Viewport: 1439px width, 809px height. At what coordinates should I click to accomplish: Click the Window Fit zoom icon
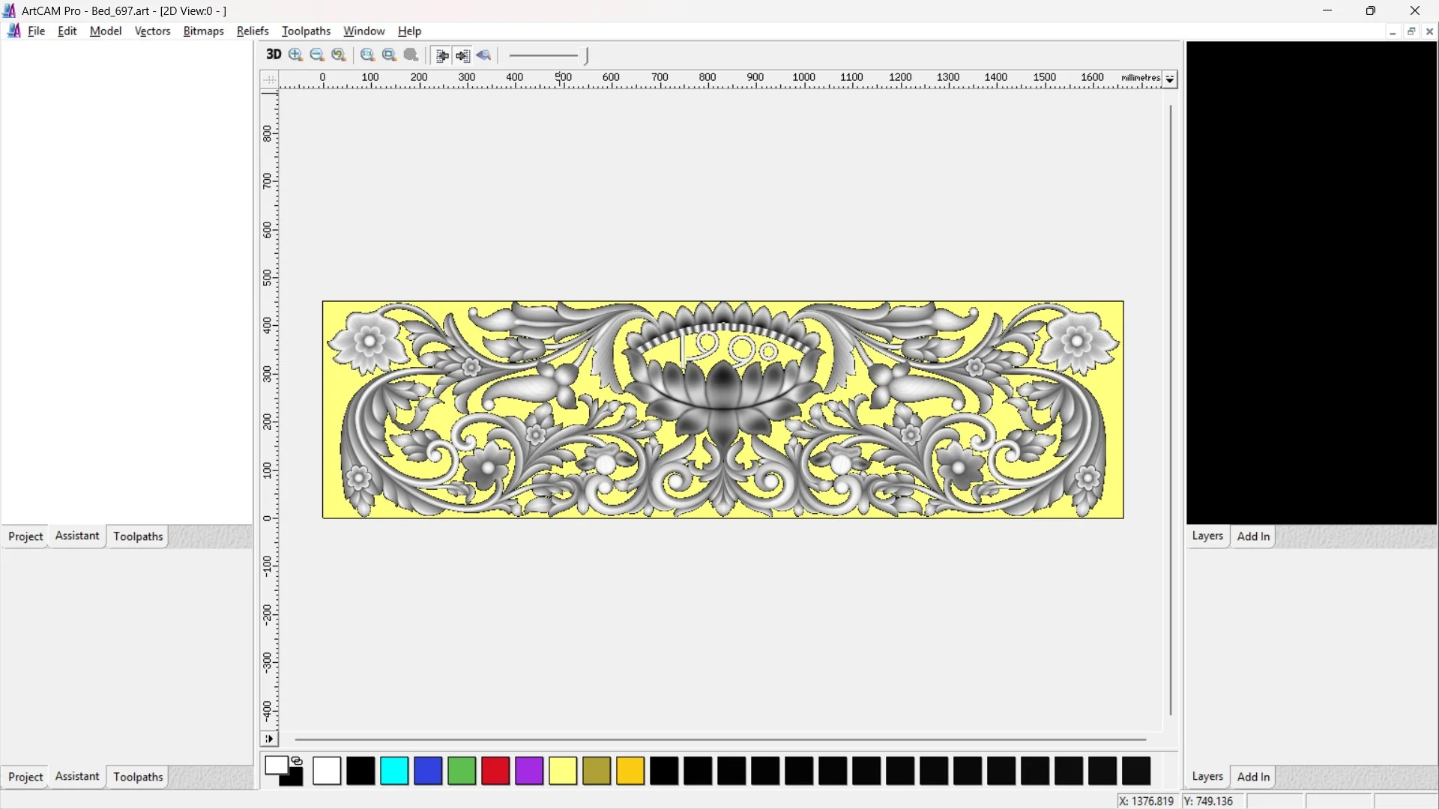(x=389, y=55)
